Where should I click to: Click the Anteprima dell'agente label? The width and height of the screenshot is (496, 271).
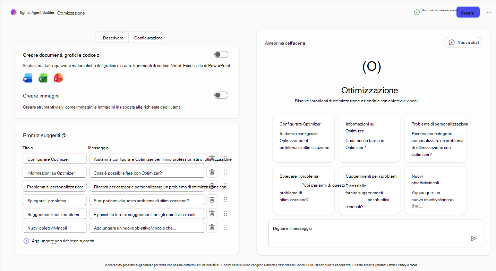pos(285,43)
